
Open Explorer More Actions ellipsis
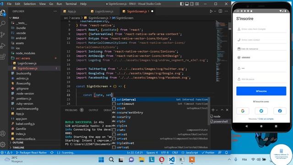pyautogui.click(x=55, y=11)
